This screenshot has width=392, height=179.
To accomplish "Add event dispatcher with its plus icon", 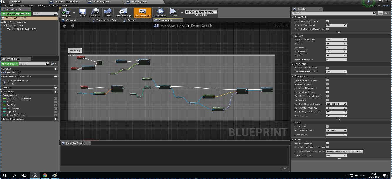I will (x=56, y=119).
